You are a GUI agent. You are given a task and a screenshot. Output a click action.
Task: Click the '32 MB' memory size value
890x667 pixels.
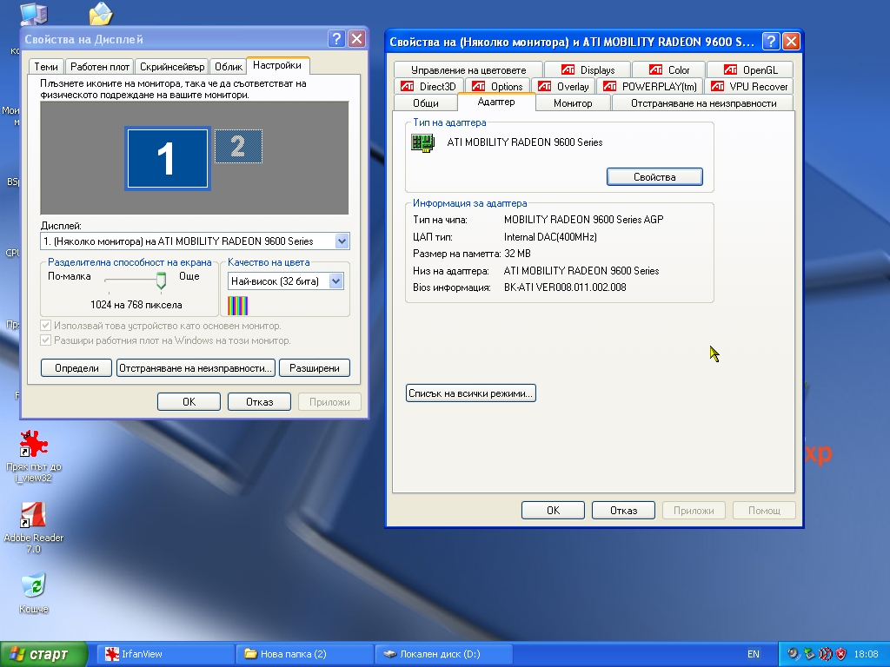click(x=517, y=254)
